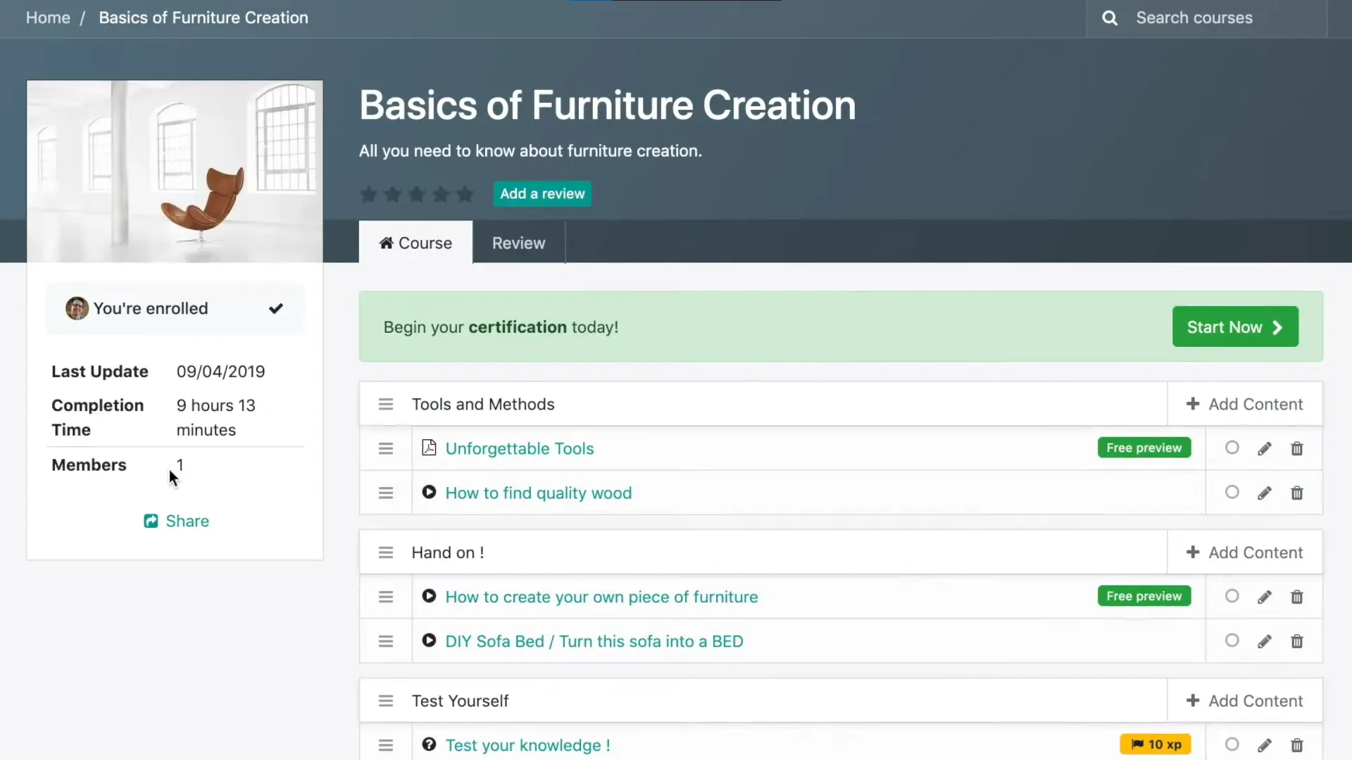Edit How to create your own piece of furniture

click(x=1265, y=597)
